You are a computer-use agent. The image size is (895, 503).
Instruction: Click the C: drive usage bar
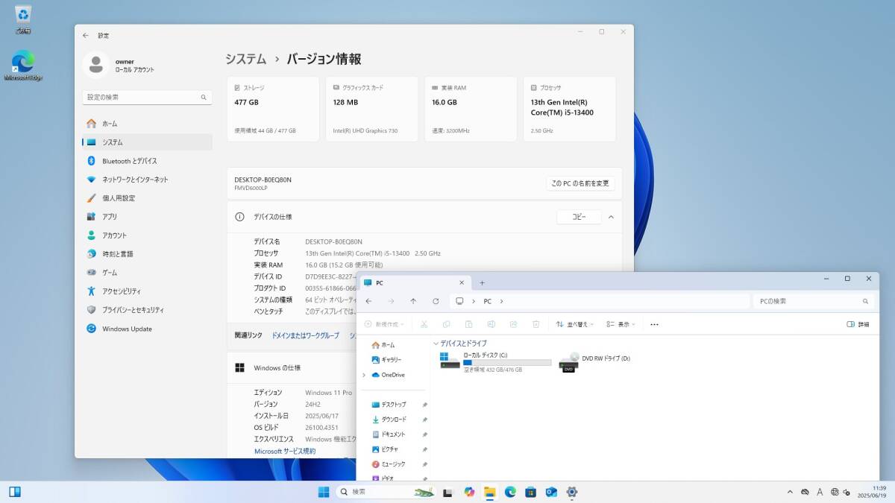507,362
